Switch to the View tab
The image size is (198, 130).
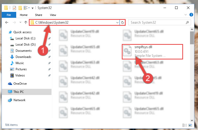(x=53, y=15)
